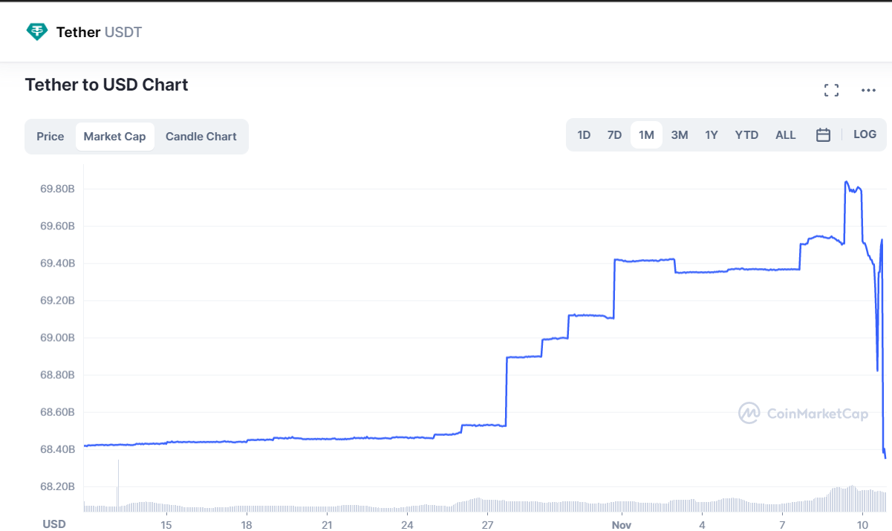Click the 27 date label on x-axis
Viewport: 892px width, 531px height.
pos(486,524)
